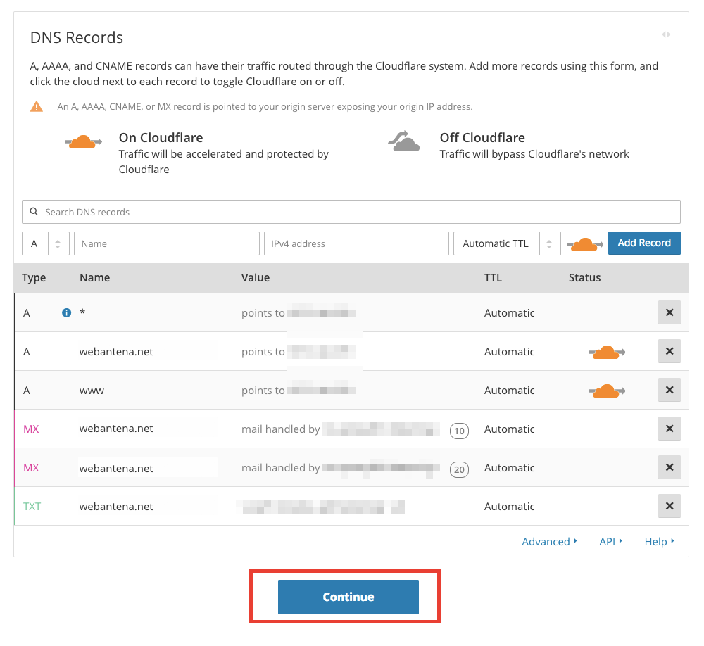Viewport: 704px width, 646px height.
Task: Click webantena.net name in the A record row
Action: (x=116, y=352)
